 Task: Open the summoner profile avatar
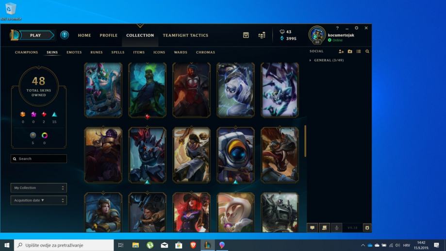point(317,35)
